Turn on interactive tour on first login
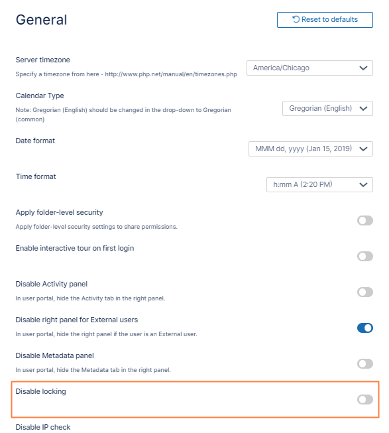Screen dimensions: 389x433 (x=365, y=256)
